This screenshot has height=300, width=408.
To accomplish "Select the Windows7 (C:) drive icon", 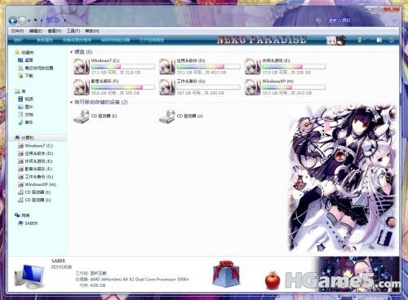I will [x=82, y=66].
